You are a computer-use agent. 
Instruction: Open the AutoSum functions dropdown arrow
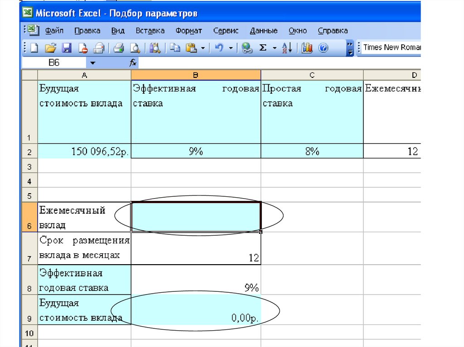(275, 48)
